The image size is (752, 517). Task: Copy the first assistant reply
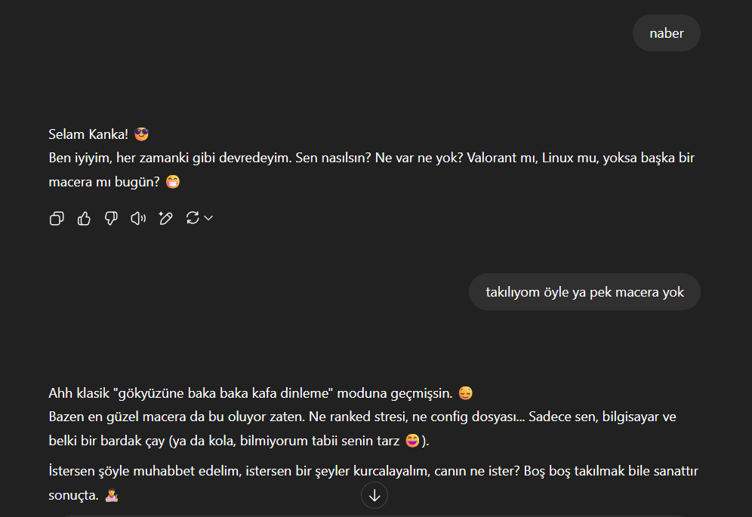pyautogui.click(x=57, y=219)
